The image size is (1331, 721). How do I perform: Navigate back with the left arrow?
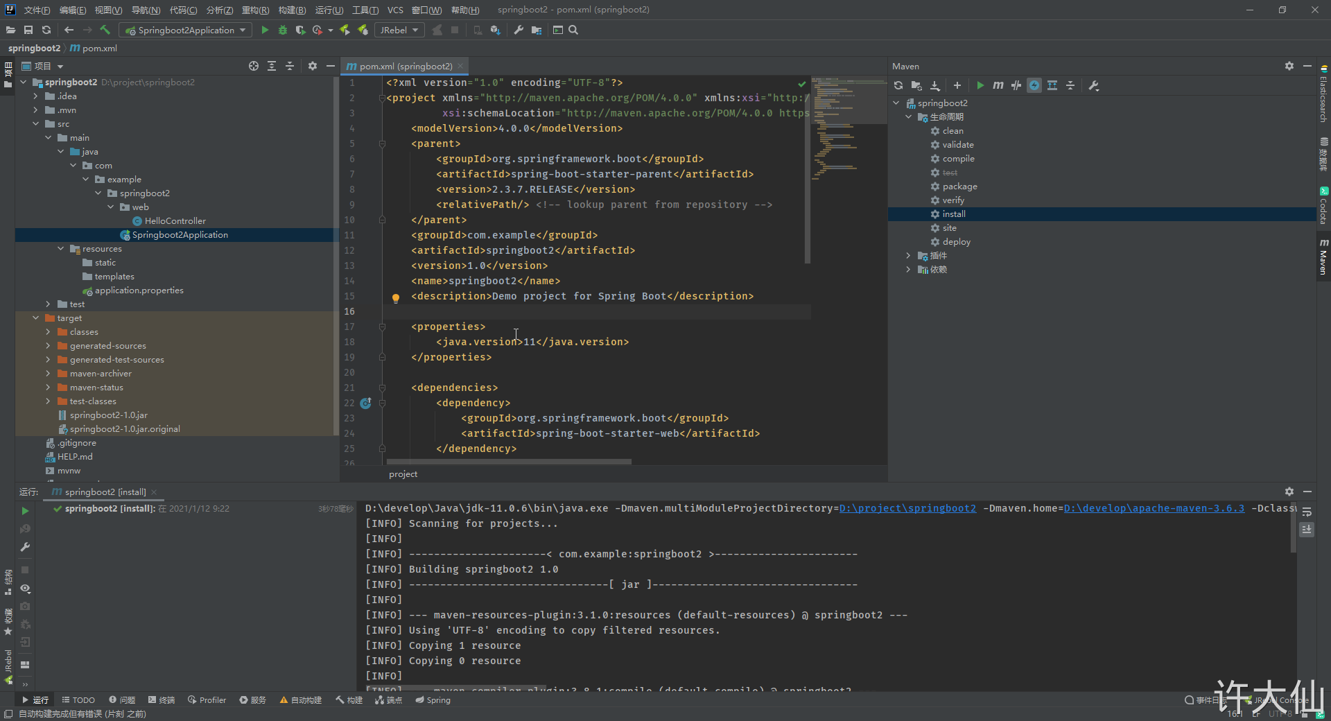(x=69, y=30)
